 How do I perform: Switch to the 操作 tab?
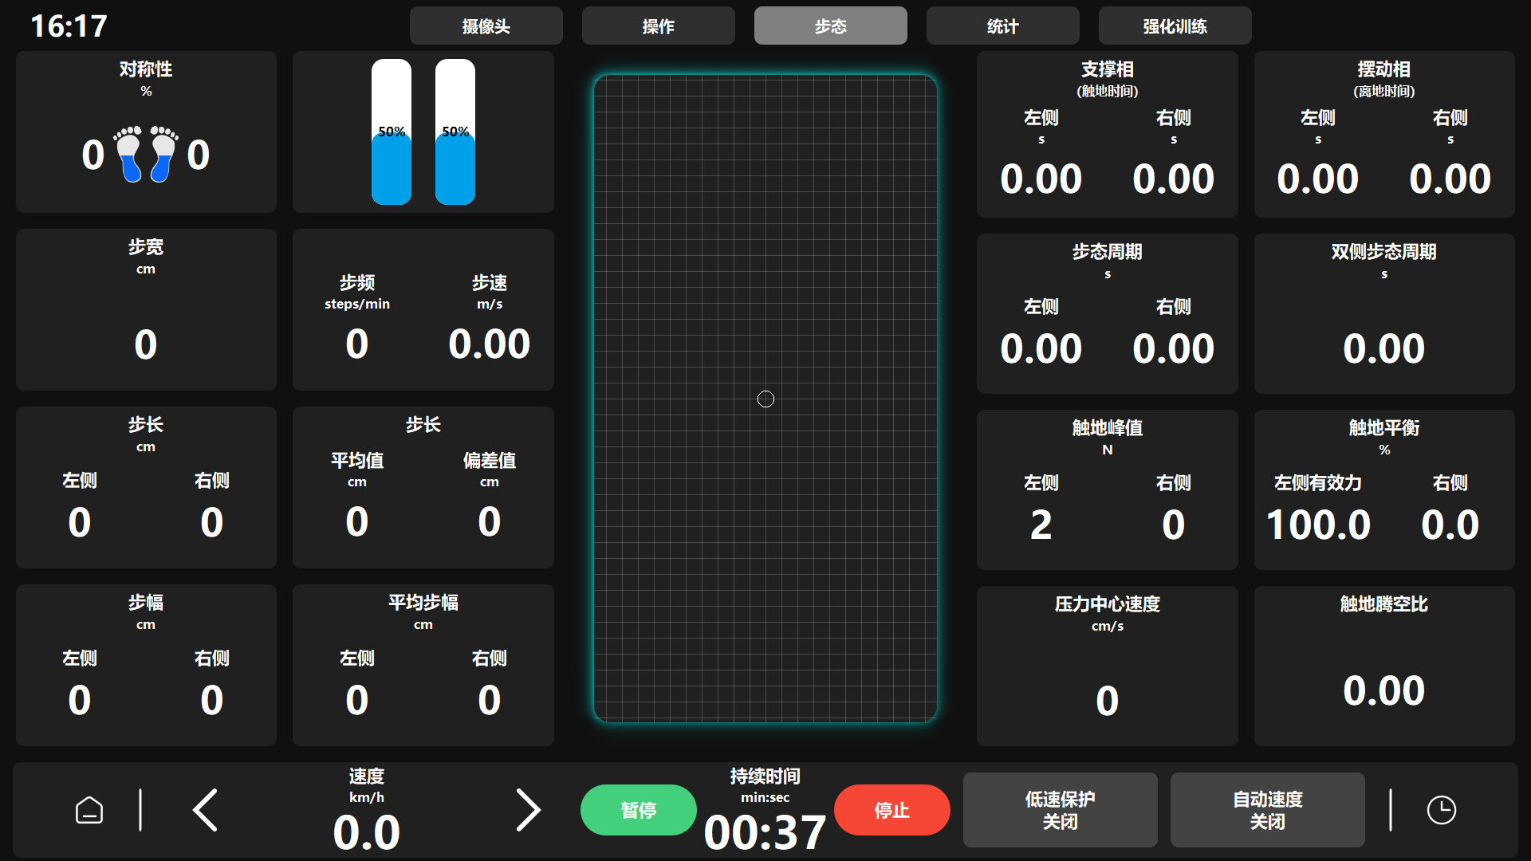(658, 26)
